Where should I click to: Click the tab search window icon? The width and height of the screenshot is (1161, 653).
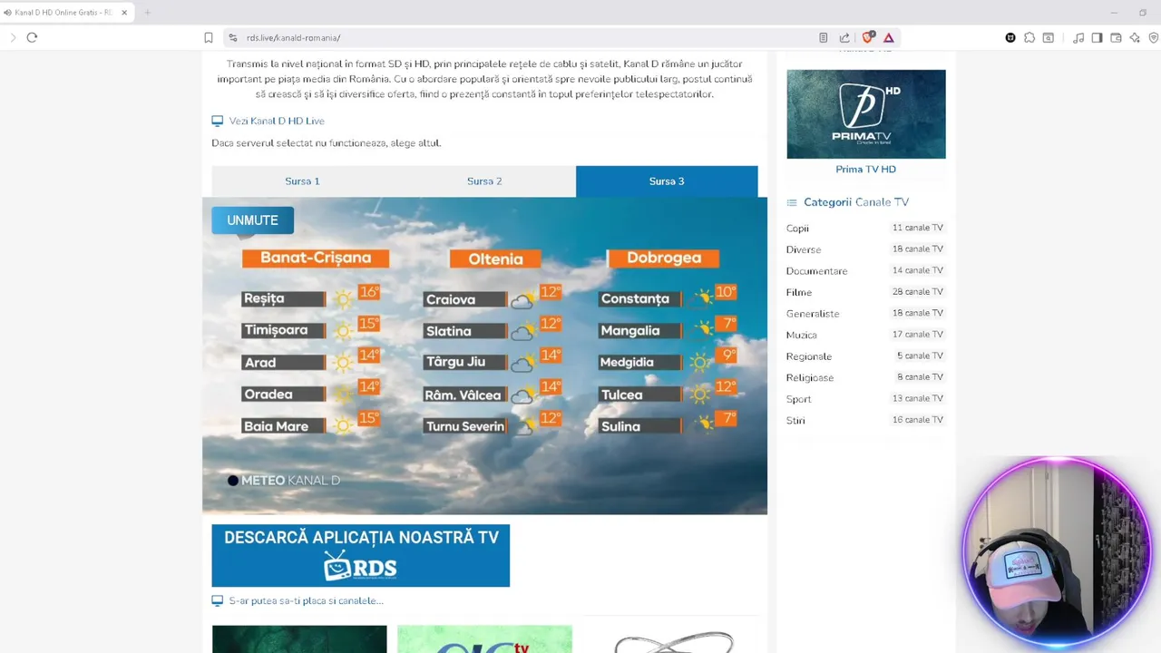[1049, 38]
